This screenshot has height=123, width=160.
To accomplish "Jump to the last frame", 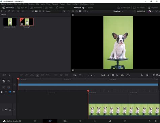I will tap(123, 75).
